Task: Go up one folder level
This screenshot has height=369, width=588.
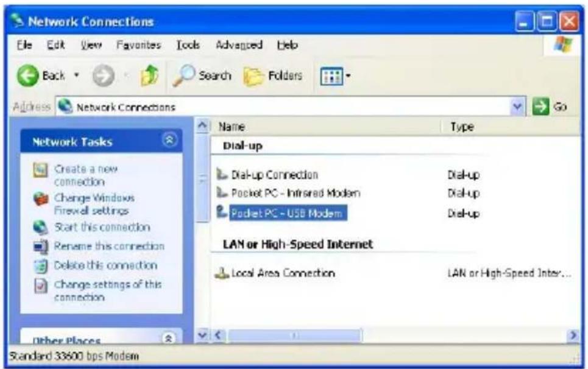Action: 150,76
